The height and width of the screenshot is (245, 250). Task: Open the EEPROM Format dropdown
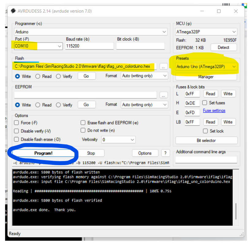coord(144,105)
